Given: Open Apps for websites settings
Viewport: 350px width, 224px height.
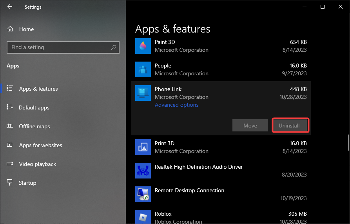Looking at the screenshot, I should point(40,145).
